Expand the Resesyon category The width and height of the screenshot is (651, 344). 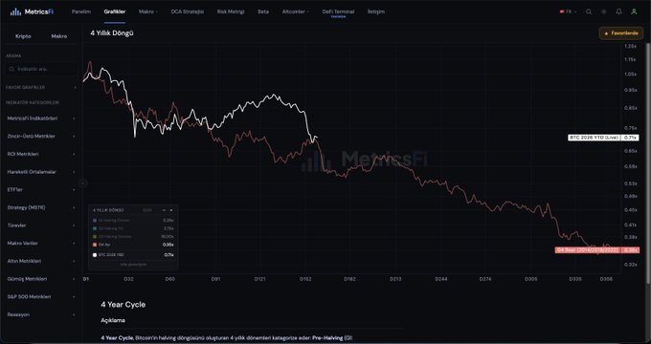point(40,314)
